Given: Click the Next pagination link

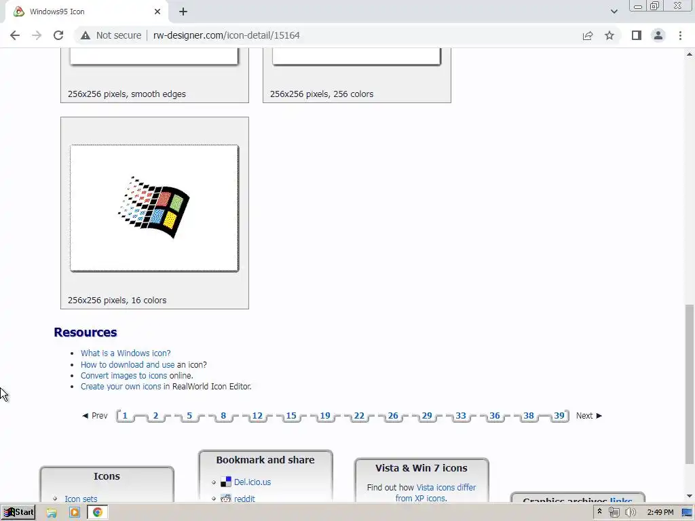Looking at the screenshot, I should [589, 416].
